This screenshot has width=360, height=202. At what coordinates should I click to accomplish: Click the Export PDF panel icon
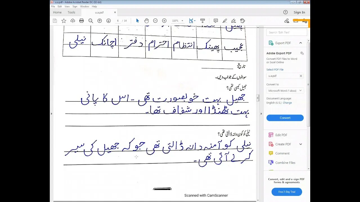271,43
